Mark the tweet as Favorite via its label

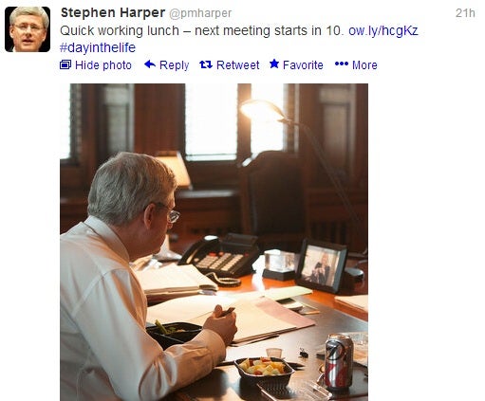coord(303,65)
